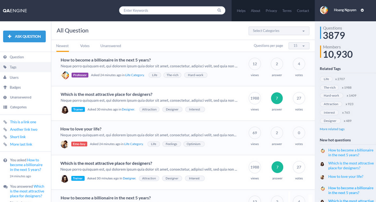Open hot question 'How to love your life?'

click(x=346, y=176)
